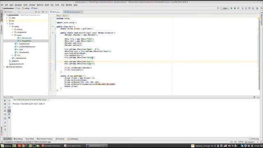263x148 pixels.
Task: Collapse the swing package node
Action: (10, 26)
